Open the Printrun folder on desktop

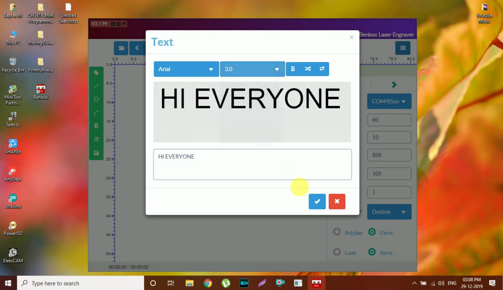click(x=40, y=65)
